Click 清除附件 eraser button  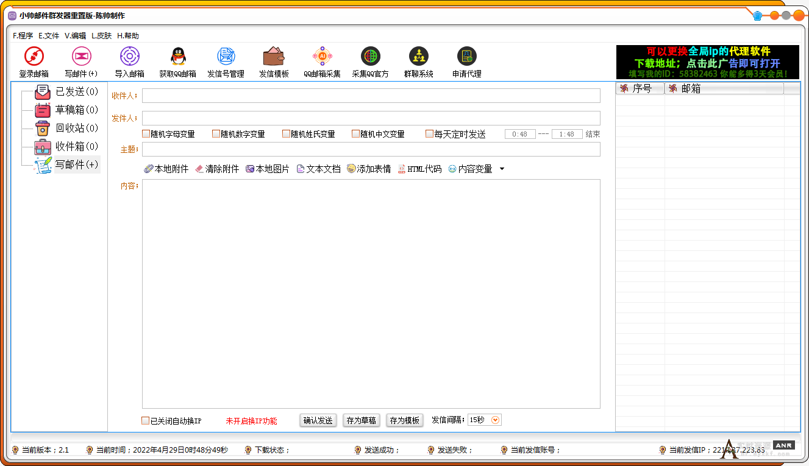pyautogui.click(x=217, y=169)
